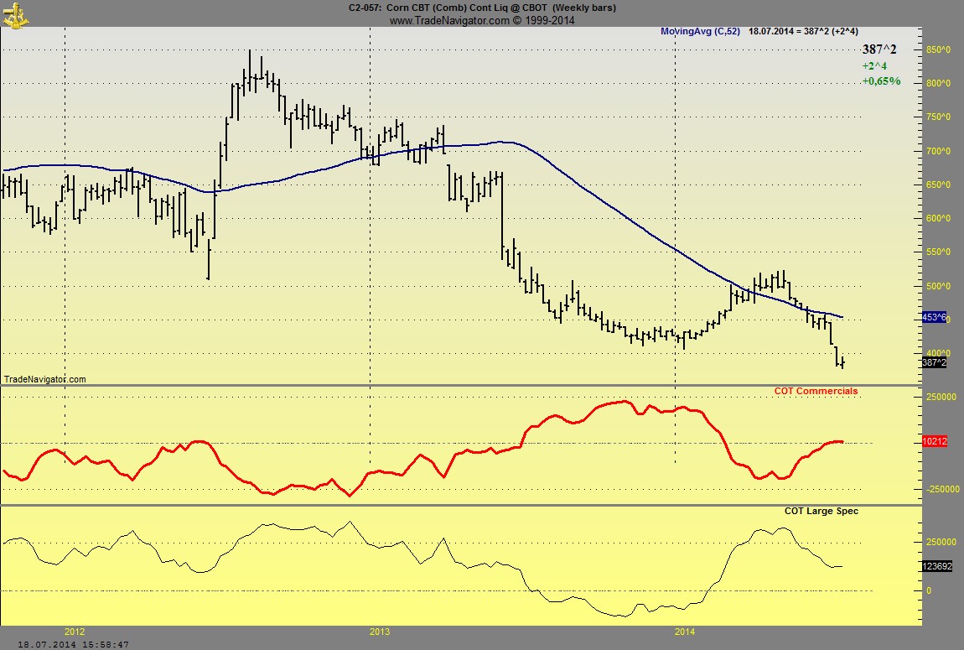Click the 2014 year label on time axis

(x=685, y=631)
